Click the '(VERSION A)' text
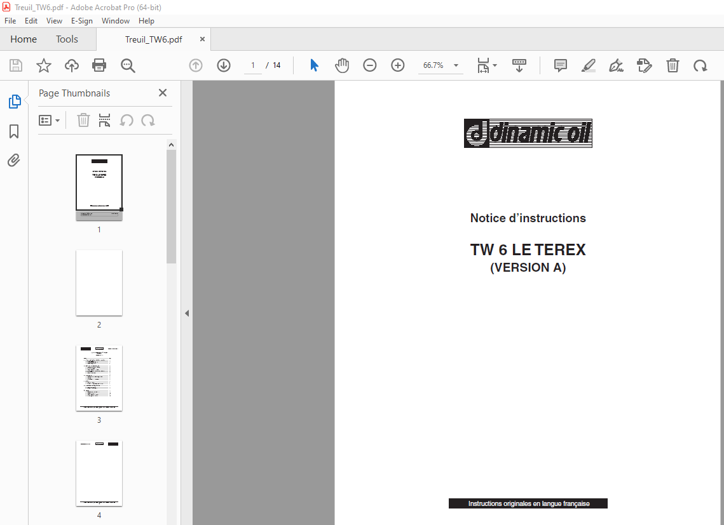The height and width of the screenshot is (525, 724). (x=528, y=267)
